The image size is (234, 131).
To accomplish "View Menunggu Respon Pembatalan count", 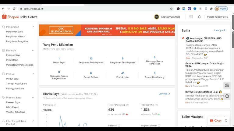I will [x=154, y=60].
